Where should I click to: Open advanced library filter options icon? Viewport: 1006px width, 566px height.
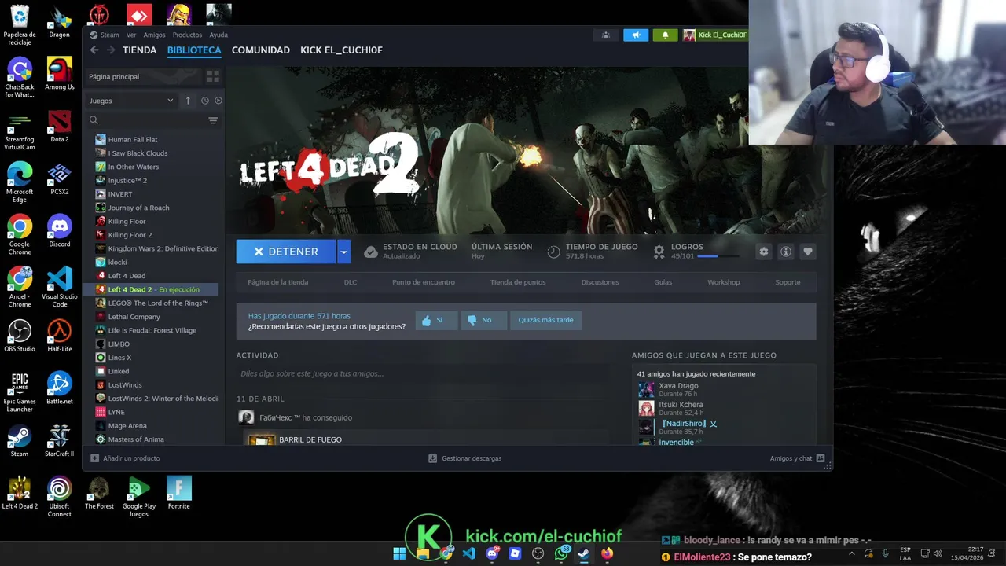point(213,120)
